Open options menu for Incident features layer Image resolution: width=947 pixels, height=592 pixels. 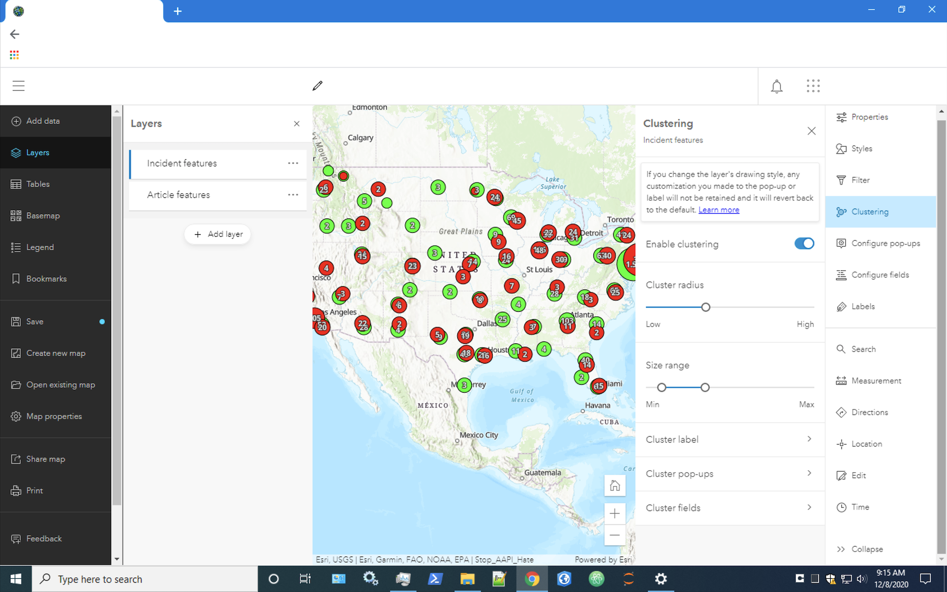pyautogui.click(x=293, y=163)
